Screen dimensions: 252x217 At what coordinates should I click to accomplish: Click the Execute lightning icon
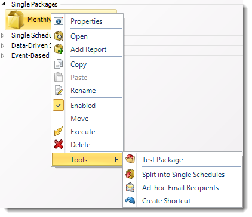click(59, 131)
